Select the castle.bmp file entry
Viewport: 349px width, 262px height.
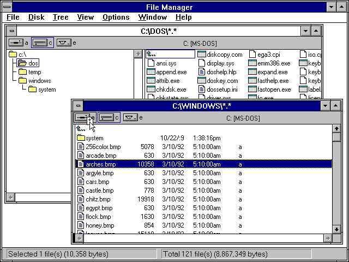[98, 190]
